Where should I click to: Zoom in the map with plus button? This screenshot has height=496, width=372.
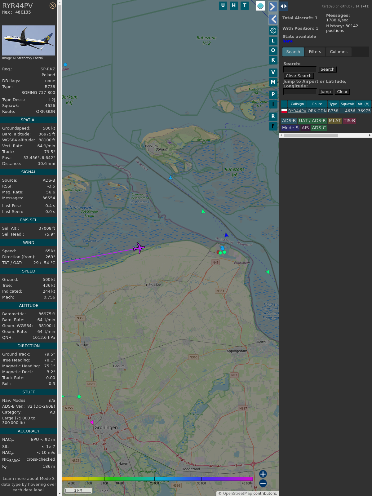[263, 474]
